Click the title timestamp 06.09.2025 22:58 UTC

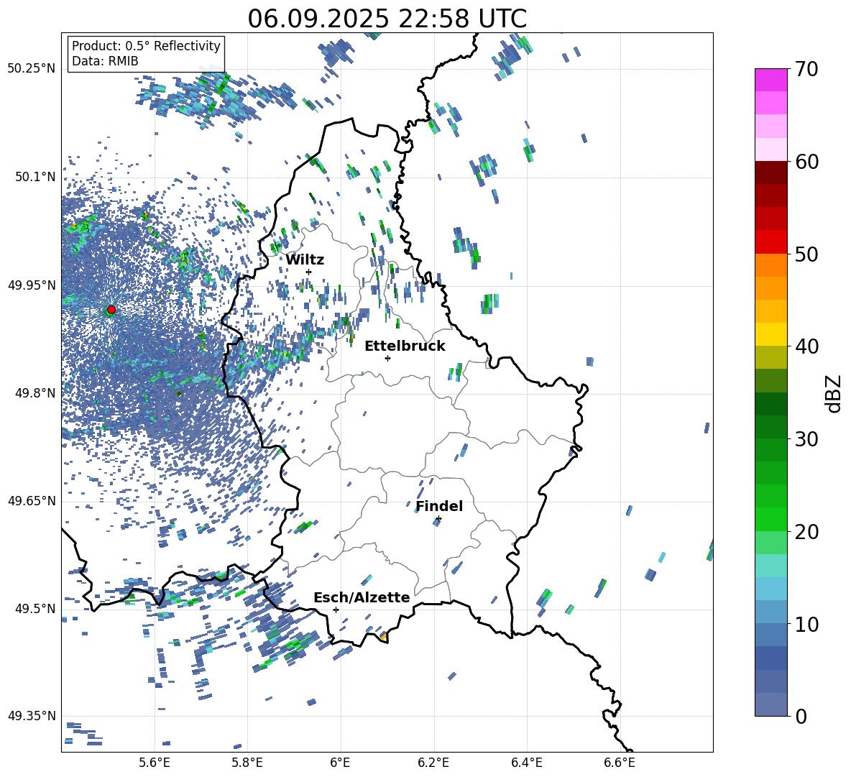pos(387,19)
